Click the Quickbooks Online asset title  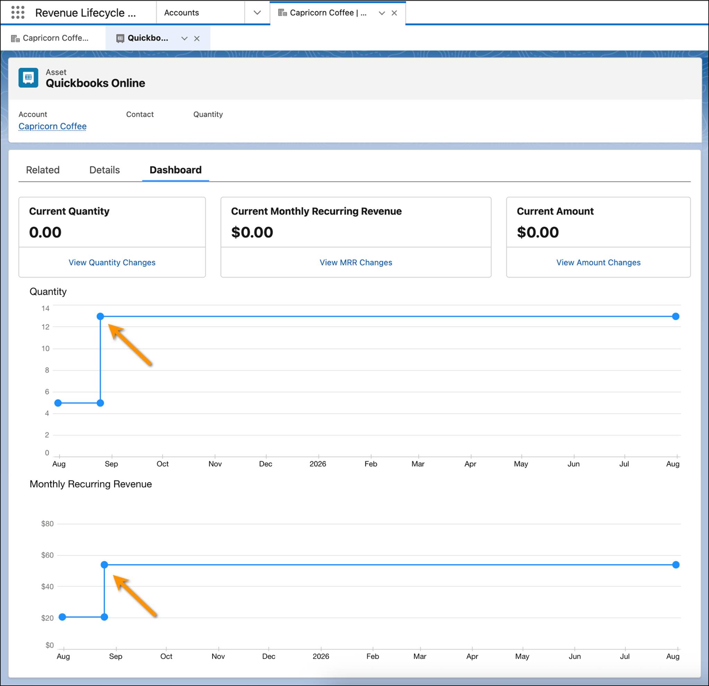pos(96,83)
